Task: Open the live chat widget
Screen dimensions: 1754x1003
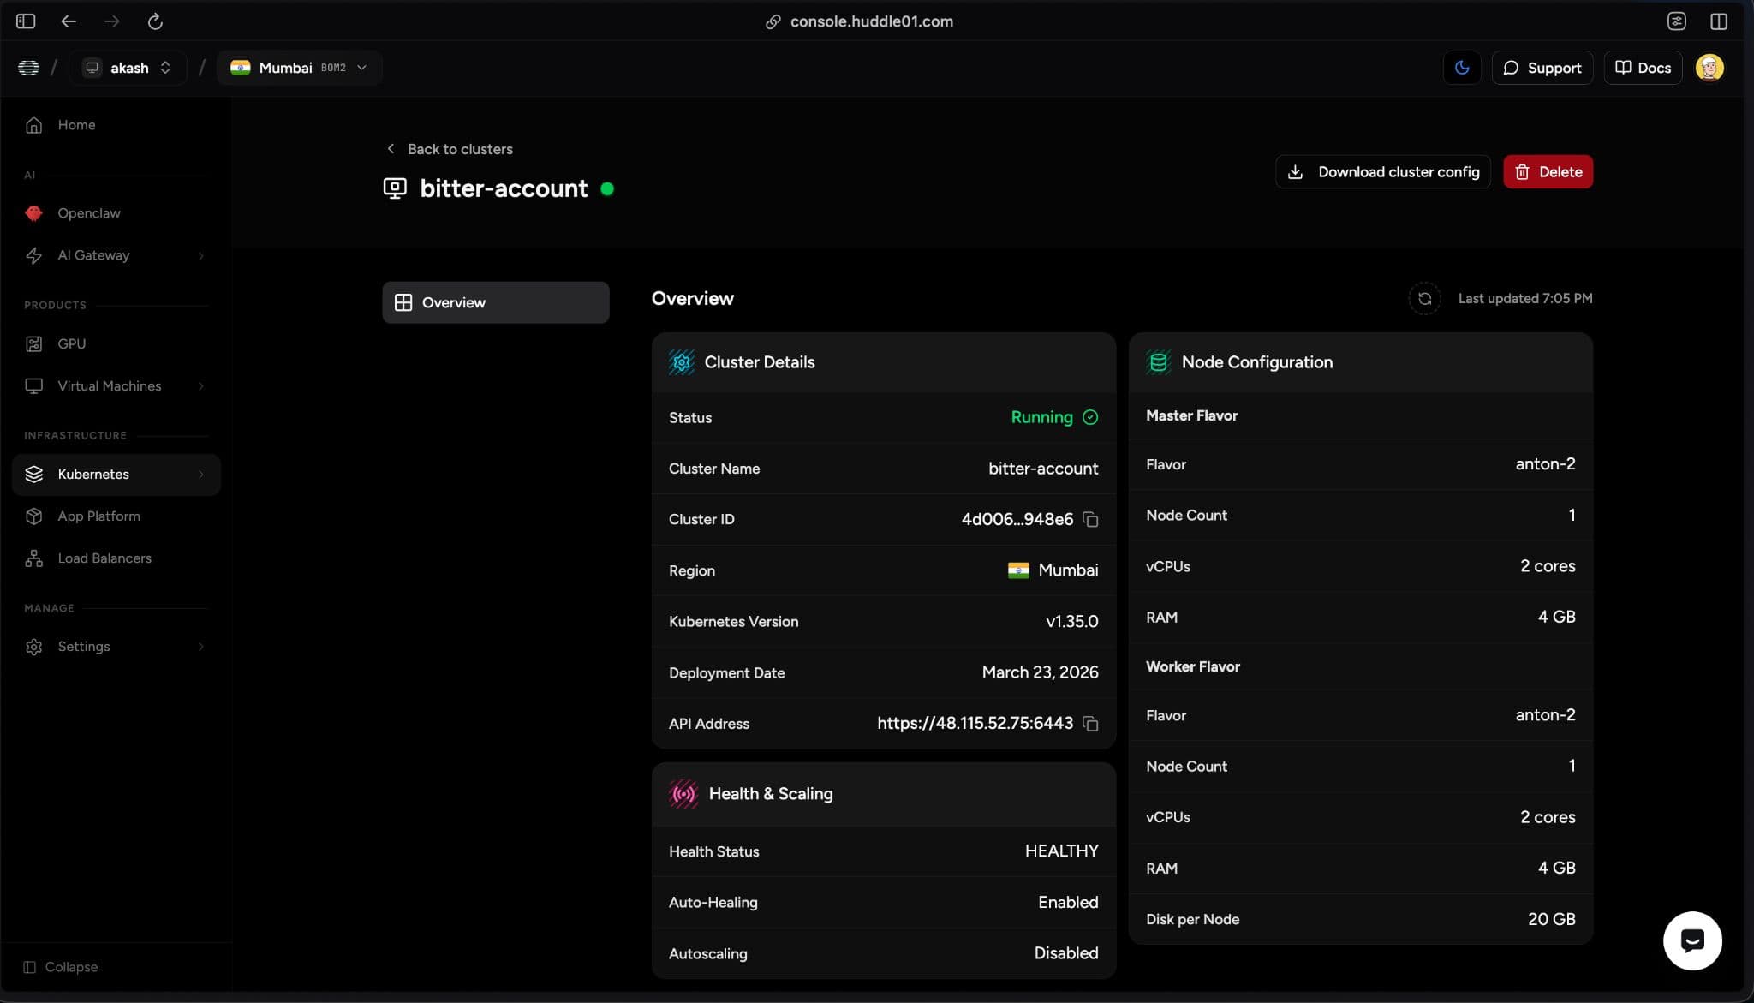Action: coord(1691,940)
